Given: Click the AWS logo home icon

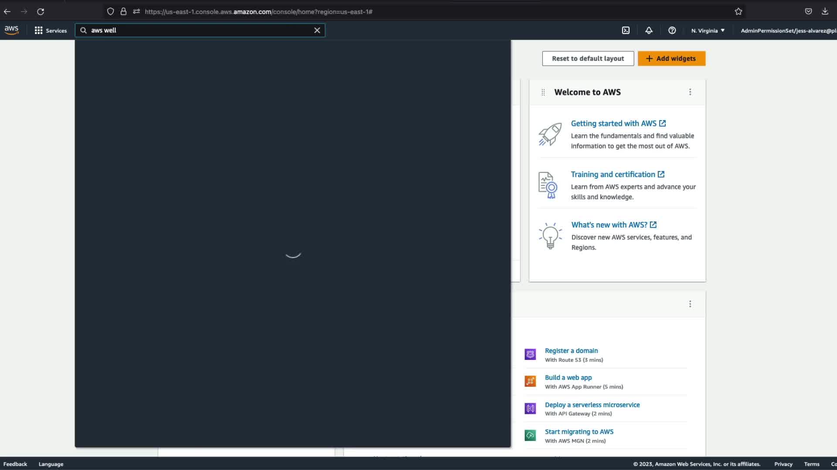Looking at the screenshot, I should click(12, 30).
